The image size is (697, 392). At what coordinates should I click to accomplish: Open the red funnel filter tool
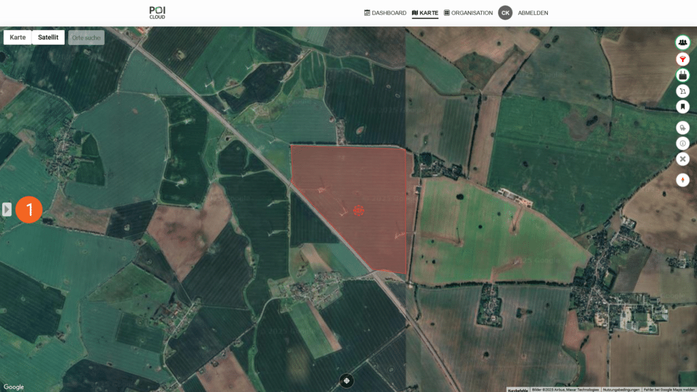point(683,59)
